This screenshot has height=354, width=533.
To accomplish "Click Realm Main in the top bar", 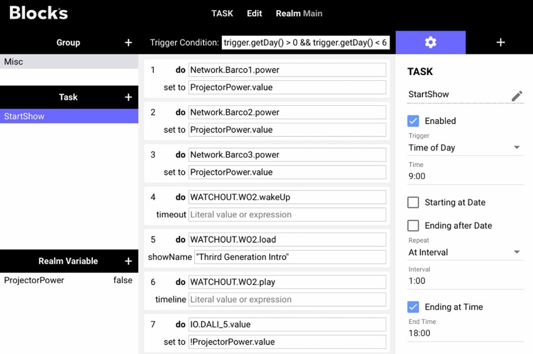I will [x=299, y=13].
